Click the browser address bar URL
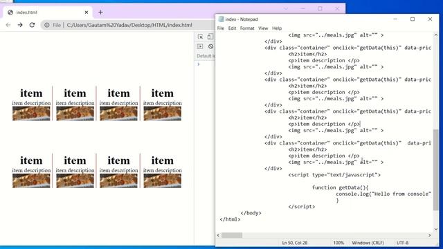443x249 pixels. tap(129, 25)
